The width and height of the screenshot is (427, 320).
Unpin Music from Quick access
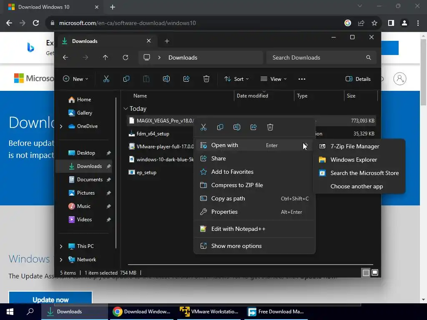click(109, 206)
